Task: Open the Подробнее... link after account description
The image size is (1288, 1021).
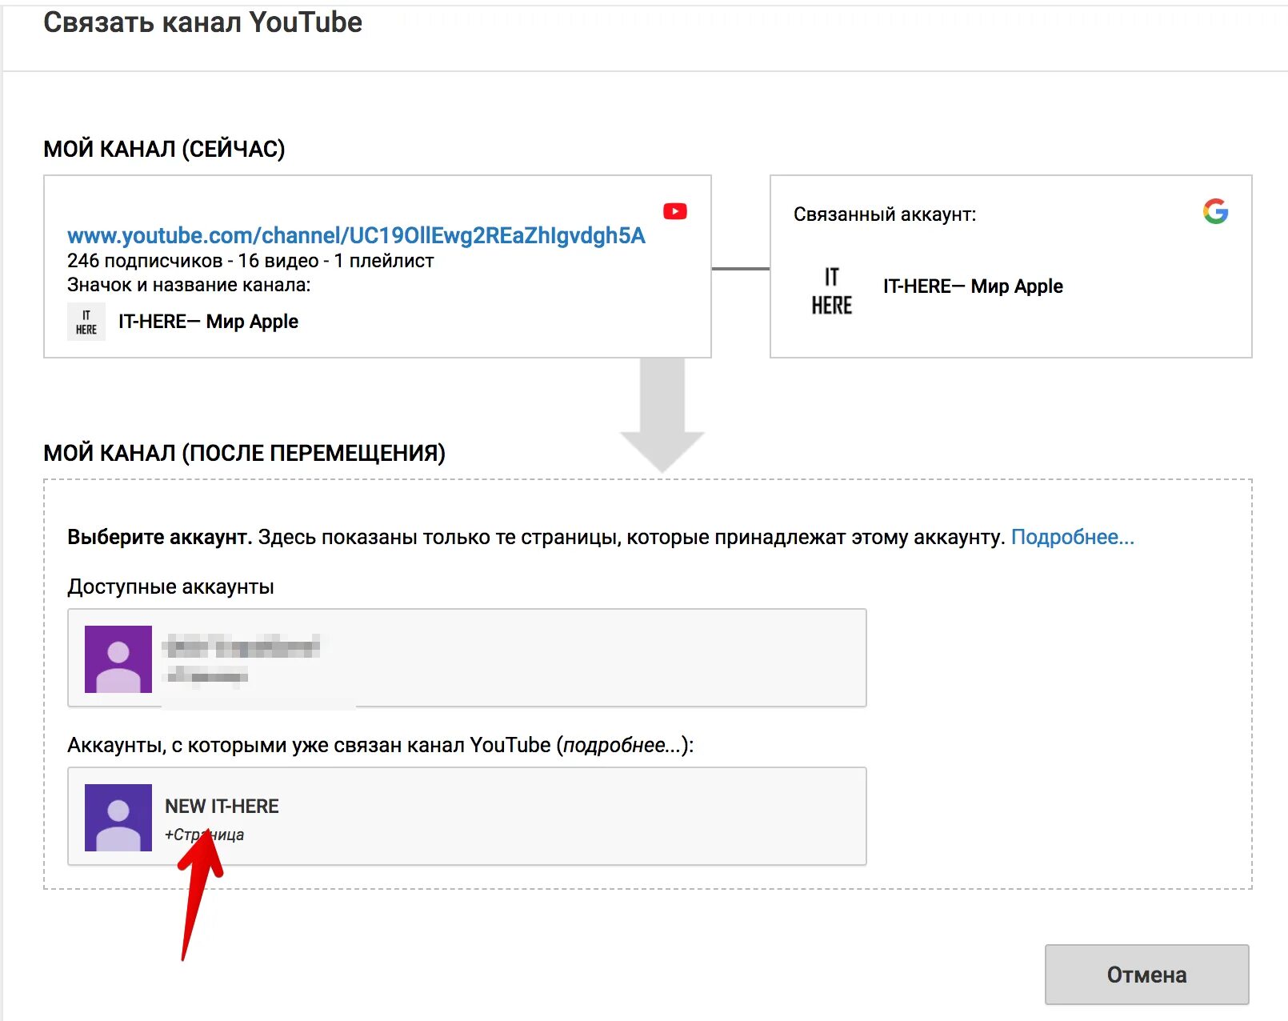Action: [x=1072, y=537]
